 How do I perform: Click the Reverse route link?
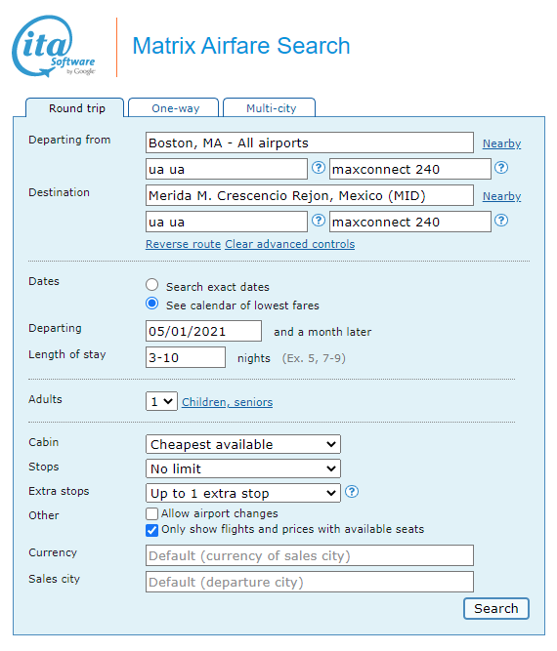183,244
